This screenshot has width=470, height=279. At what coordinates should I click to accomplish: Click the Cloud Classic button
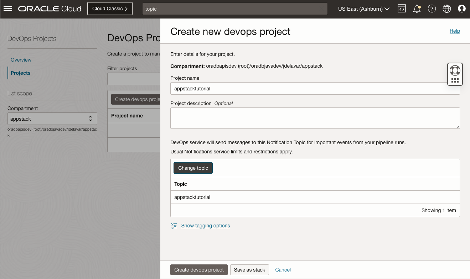click(x=110, y=9)
